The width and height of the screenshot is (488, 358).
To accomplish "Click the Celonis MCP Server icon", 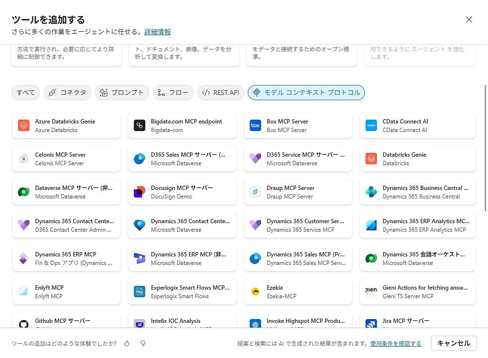I will [24, 159].
